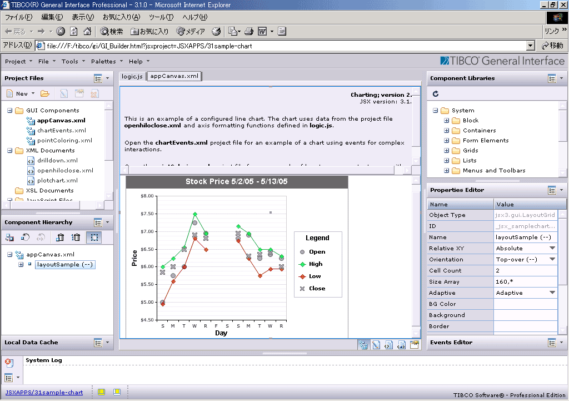Click the Name property value field

(526, 237)
